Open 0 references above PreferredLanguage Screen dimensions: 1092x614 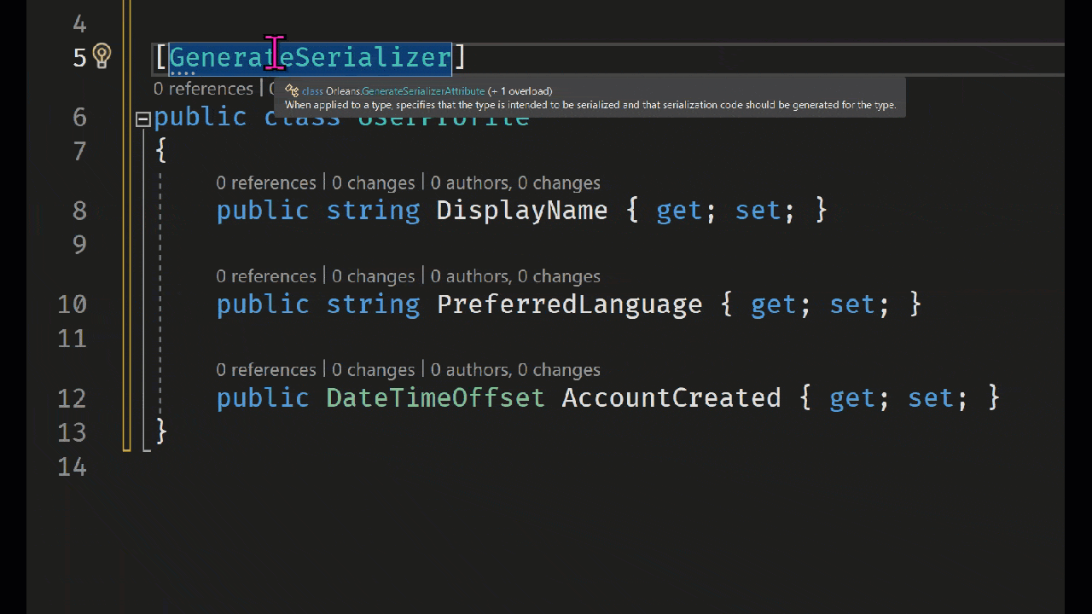point(265,276)
